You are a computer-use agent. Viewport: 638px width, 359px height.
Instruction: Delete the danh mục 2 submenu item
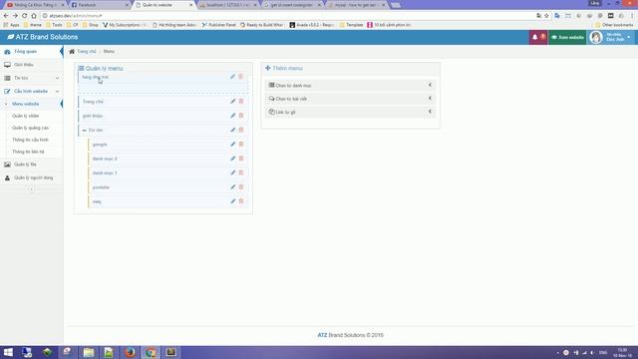pos(241,159)
